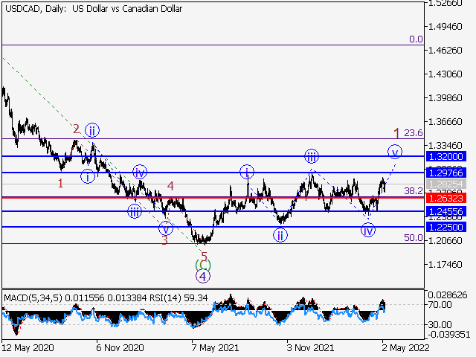
Task: Click the 3 Nov 2021 date marker
Action: pyautogui.click(x=309, y=347)
